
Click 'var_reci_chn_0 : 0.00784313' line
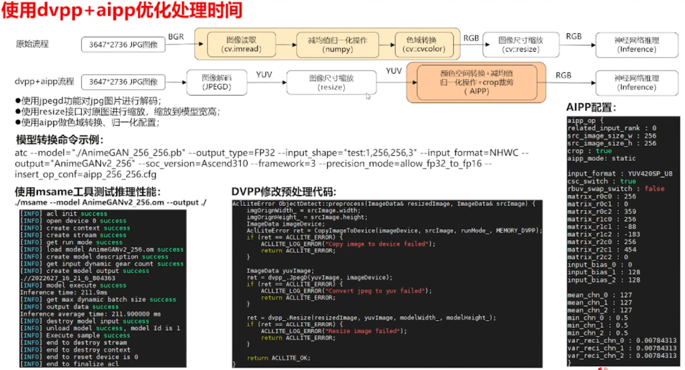(622, 341)
